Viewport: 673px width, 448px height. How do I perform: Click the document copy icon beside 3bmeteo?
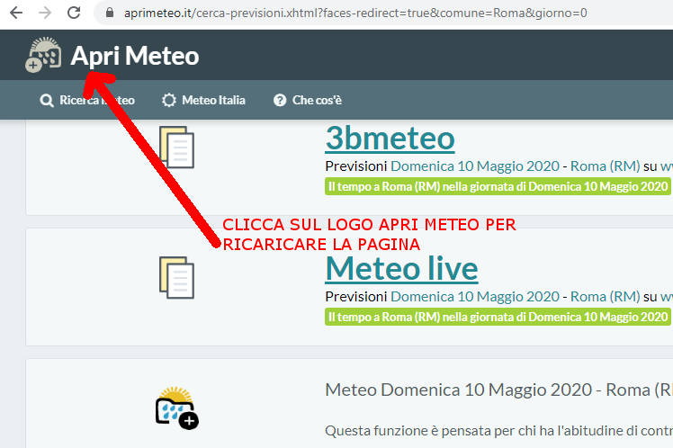point(177,148)
